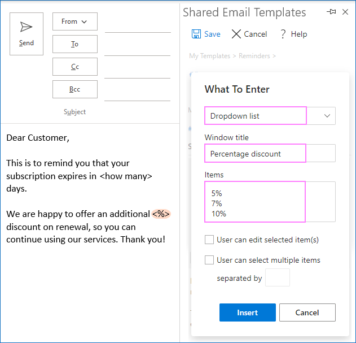Image resolution: width=356 pixels, height=343 pixels.
Task: Click the highlighted <%> placeholder in email body
Action: point(161,214)
